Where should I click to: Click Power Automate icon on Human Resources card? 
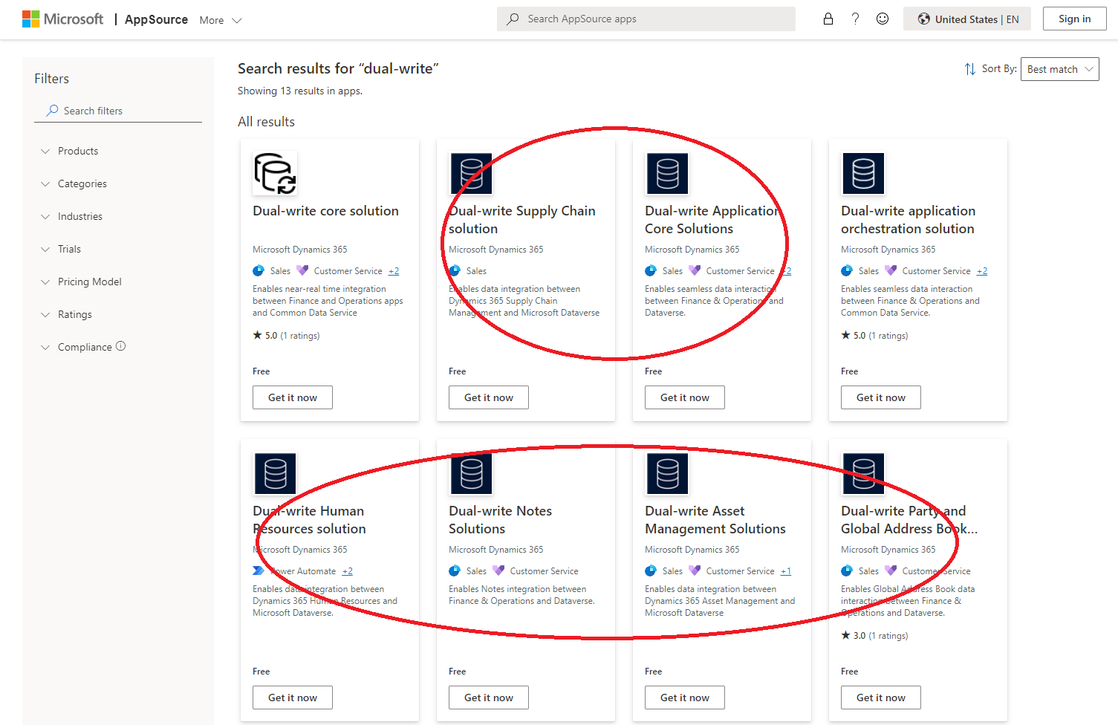259,570
